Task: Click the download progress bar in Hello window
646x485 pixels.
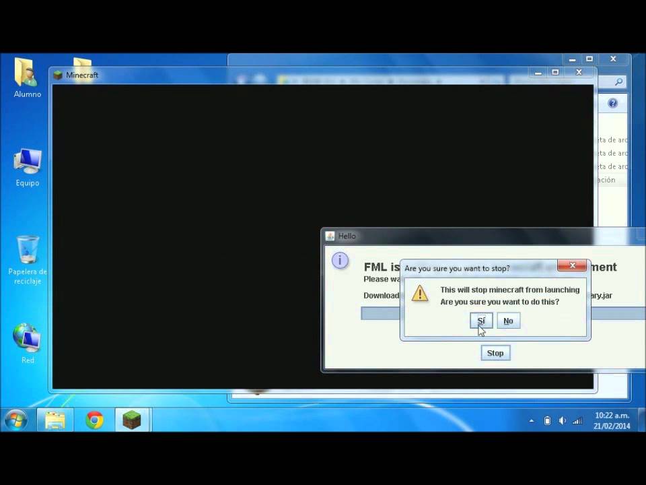Action: click(503, 313)
